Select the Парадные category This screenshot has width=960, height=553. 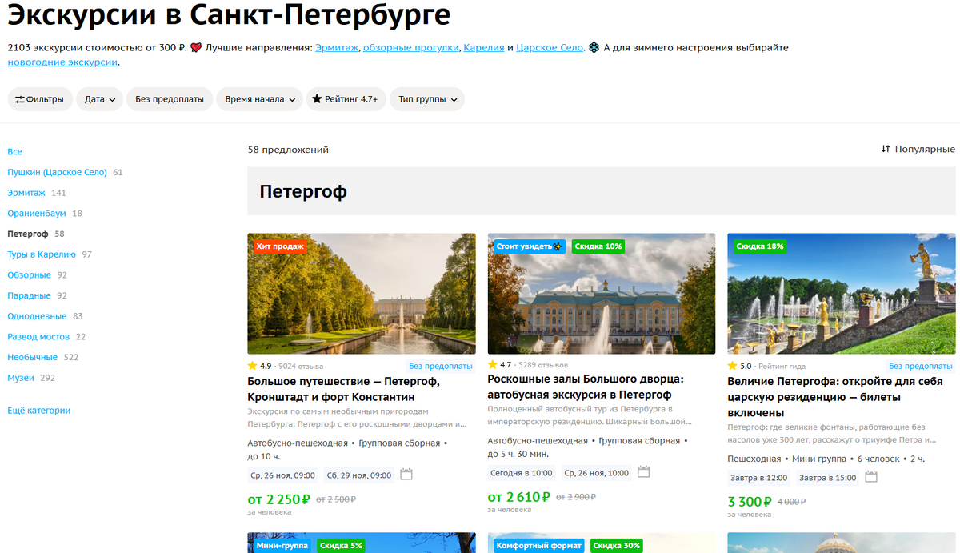click(x=29, y=295)
